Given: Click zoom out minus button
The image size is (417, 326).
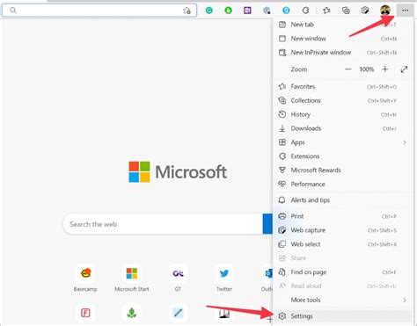Looking at the screenshot, I should coord(348,69).
